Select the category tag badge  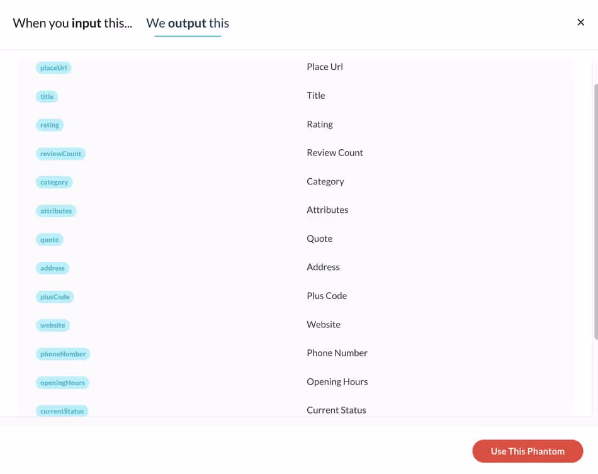click(x=54, y=183)
